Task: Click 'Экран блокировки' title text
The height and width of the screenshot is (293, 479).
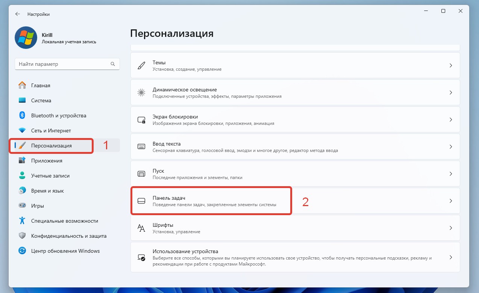Action: (x=175, y=117)
